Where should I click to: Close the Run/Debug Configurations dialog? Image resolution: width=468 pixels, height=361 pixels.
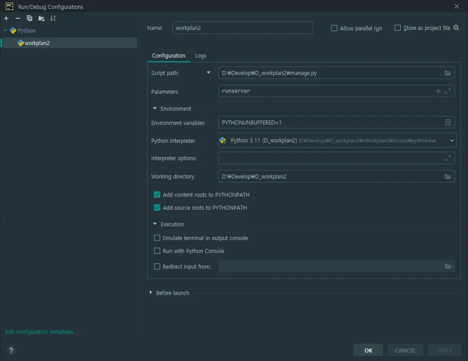(x=456, y=6)
